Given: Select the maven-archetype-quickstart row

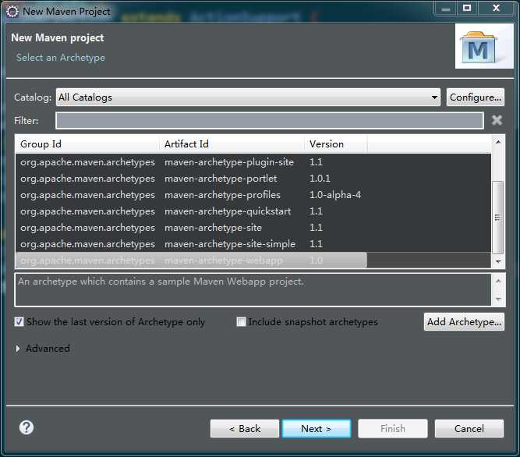Looking at the screenshot, I should click(253, 211).
